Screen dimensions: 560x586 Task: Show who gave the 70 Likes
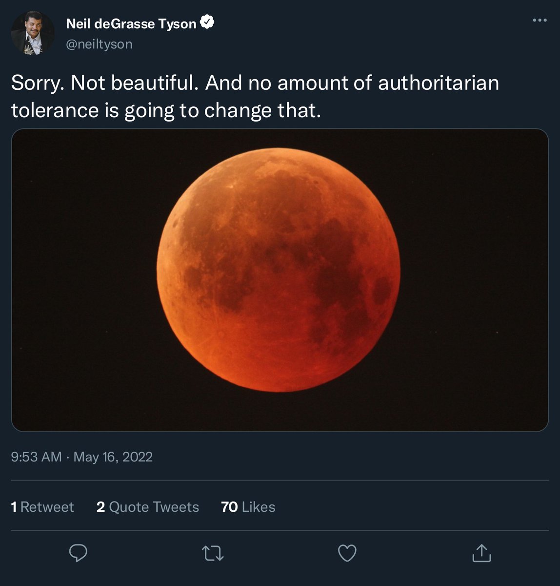tap(248, 507)
